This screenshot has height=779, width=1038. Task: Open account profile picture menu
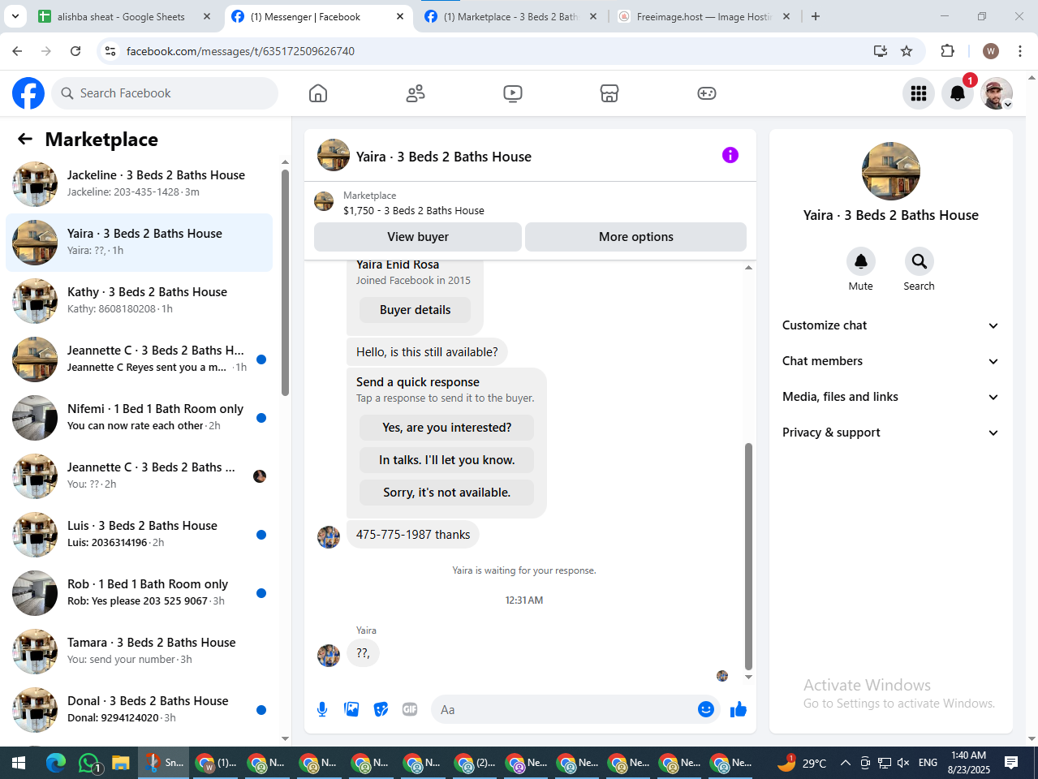click(997, 93)
